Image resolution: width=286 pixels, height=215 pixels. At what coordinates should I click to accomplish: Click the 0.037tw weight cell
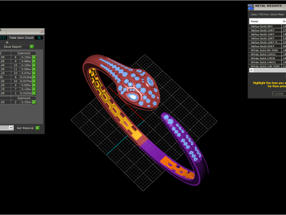[x=26, y=81]
